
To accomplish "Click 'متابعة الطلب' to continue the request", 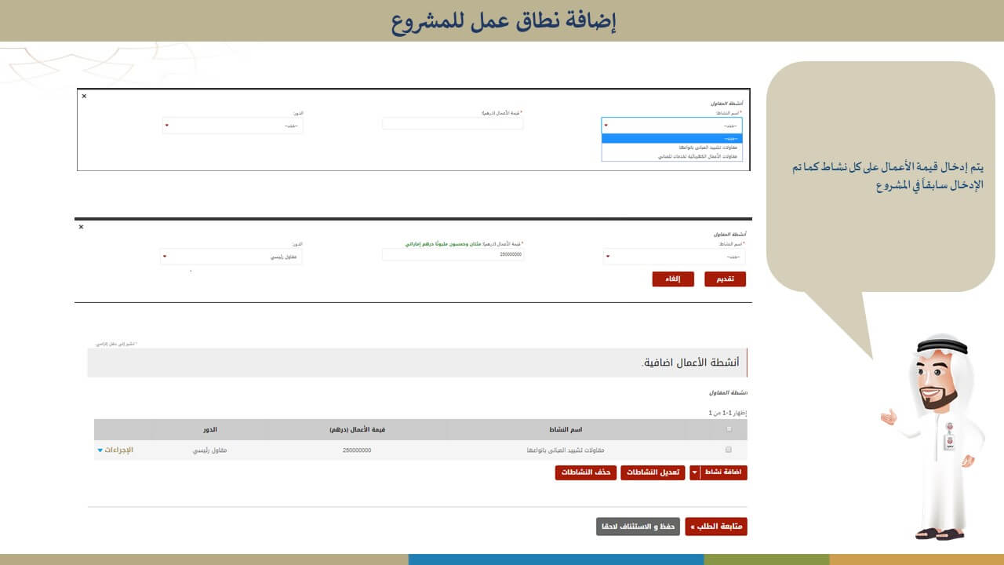I will (x=716, y=527).
